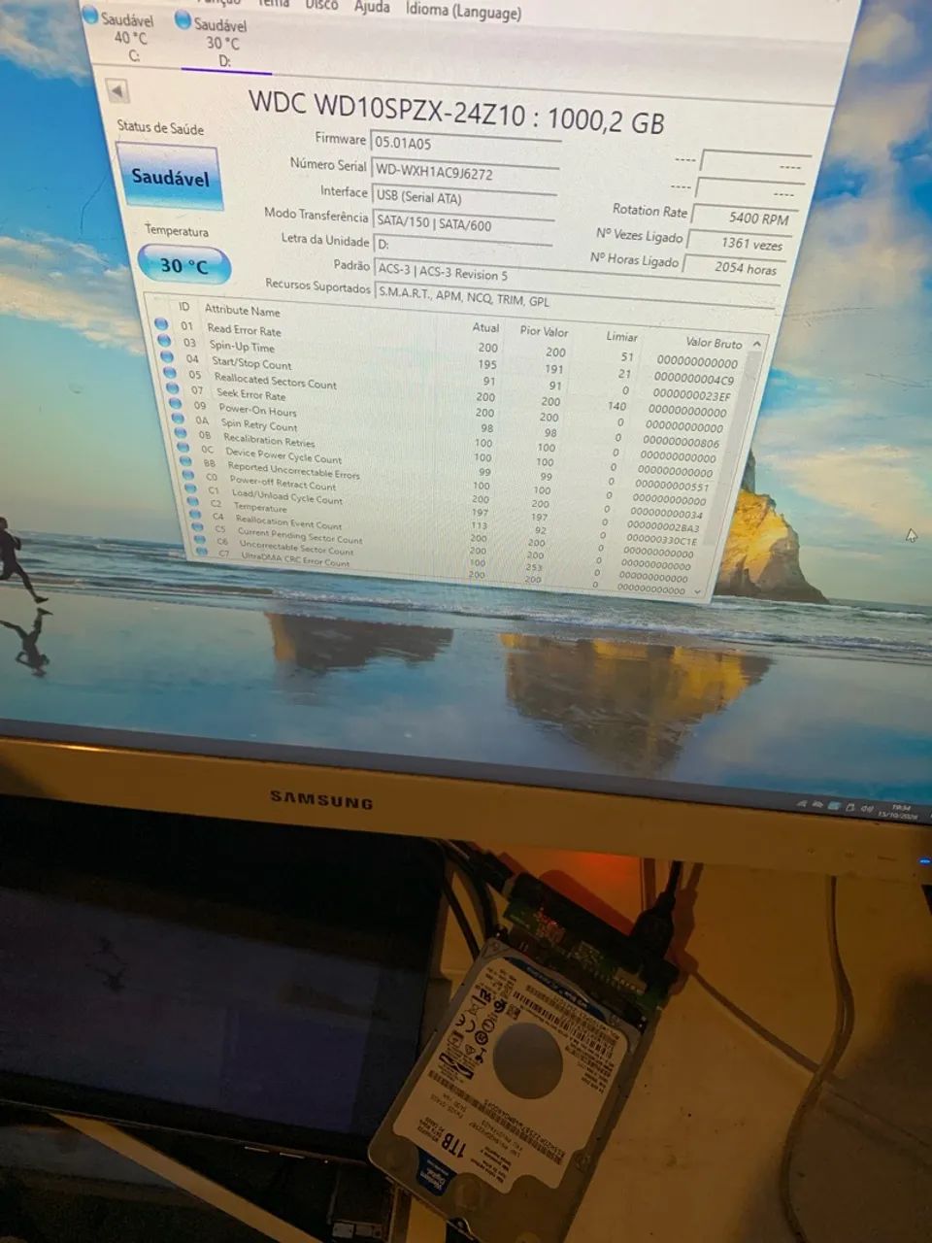The width and height of the screenshot is (932, 1243).
Task: Click the 30 °C temperature button
Action: tap(184, 264)
